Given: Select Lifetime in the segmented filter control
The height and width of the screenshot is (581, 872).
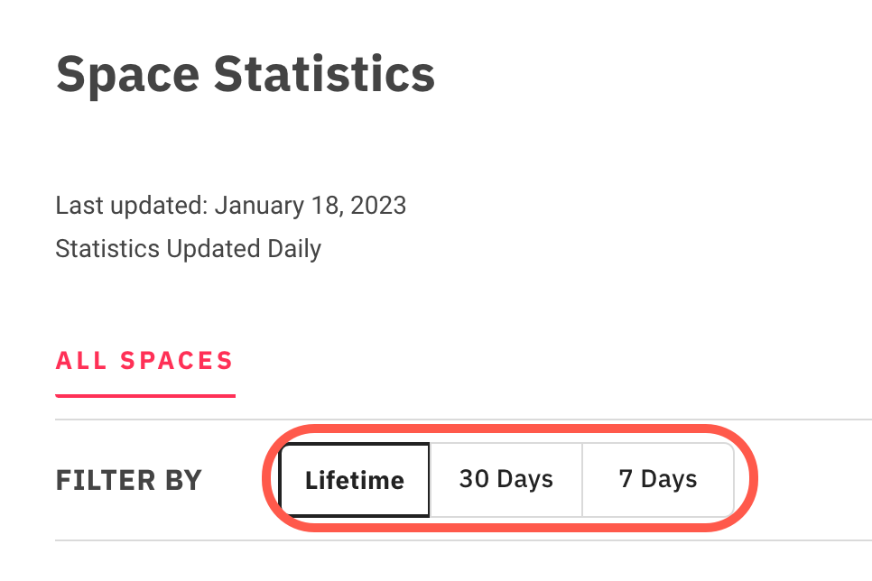Looking at the screenshot, I should click(x=354, y=480).
